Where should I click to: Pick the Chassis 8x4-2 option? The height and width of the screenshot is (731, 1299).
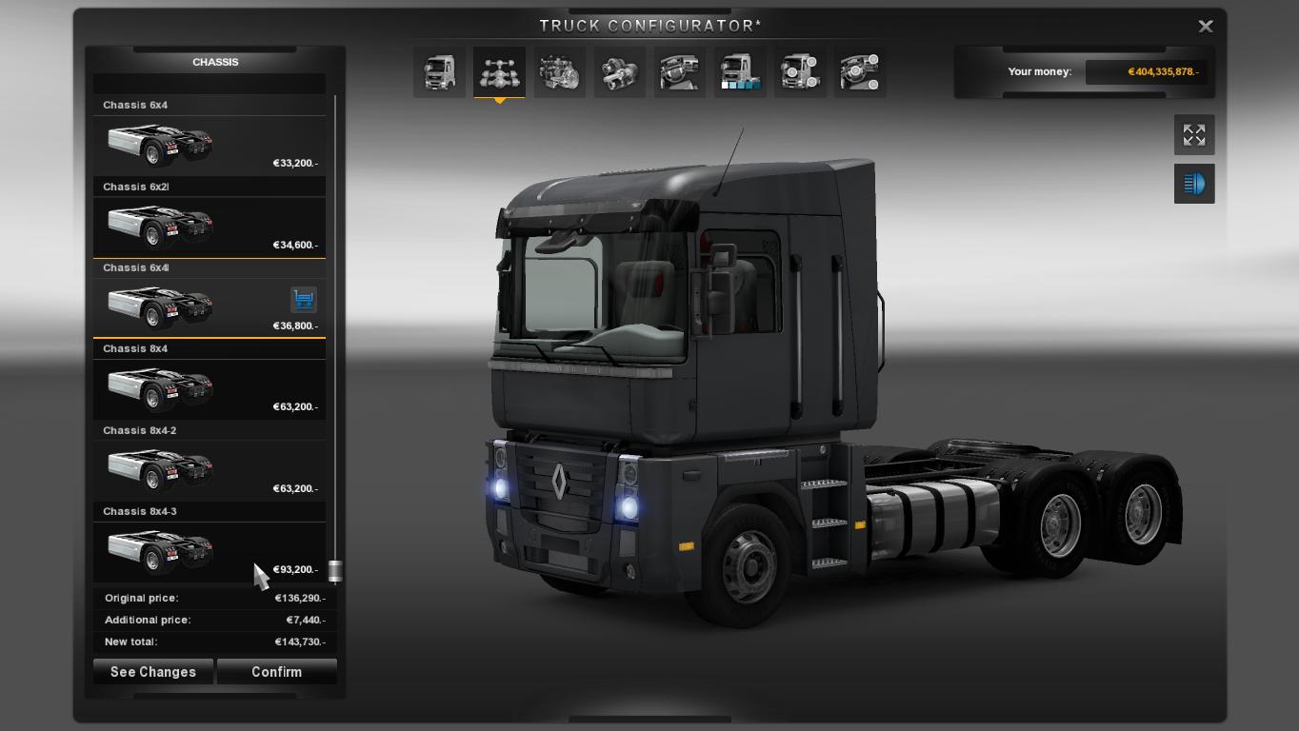click(209, 470)
